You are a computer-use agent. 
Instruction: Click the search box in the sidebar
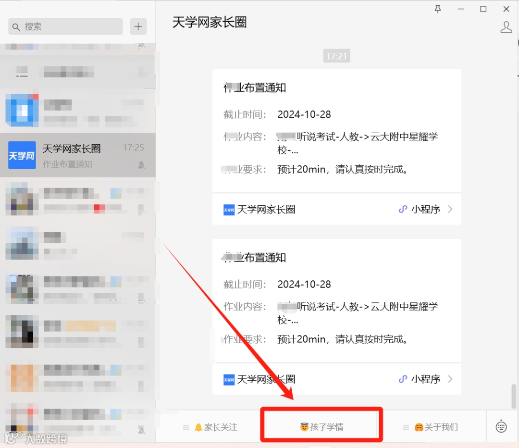[x=65, y=26]
